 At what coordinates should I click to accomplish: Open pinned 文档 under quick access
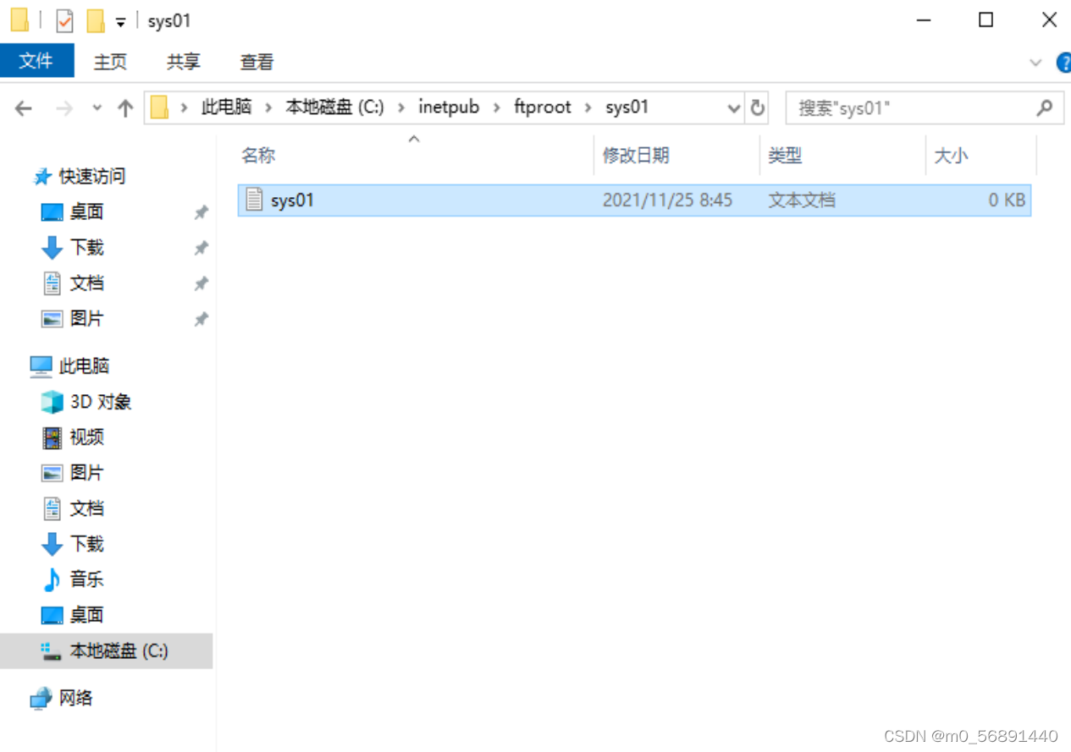[86, 283]
